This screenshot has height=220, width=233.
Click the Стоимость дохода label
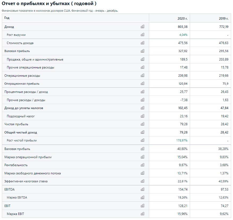tap(20, 43)
